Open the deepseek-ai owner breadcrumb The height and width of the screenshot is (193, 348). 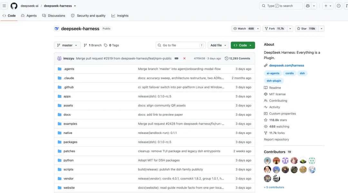coord(30,6)
